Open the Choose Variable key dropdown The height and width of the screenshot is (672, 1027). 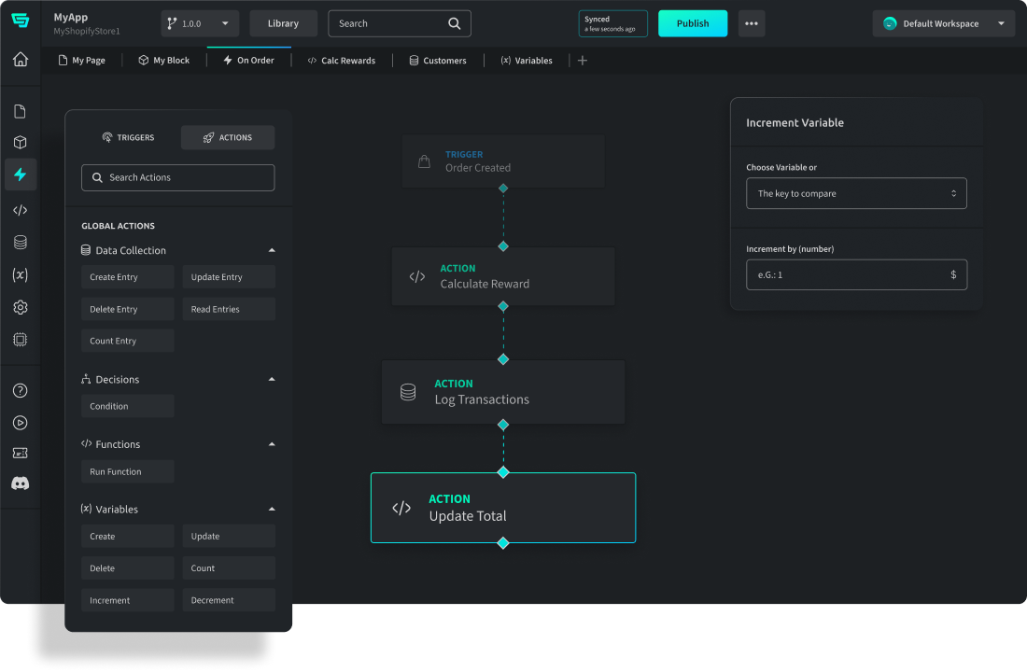click(x=856, y=193)
